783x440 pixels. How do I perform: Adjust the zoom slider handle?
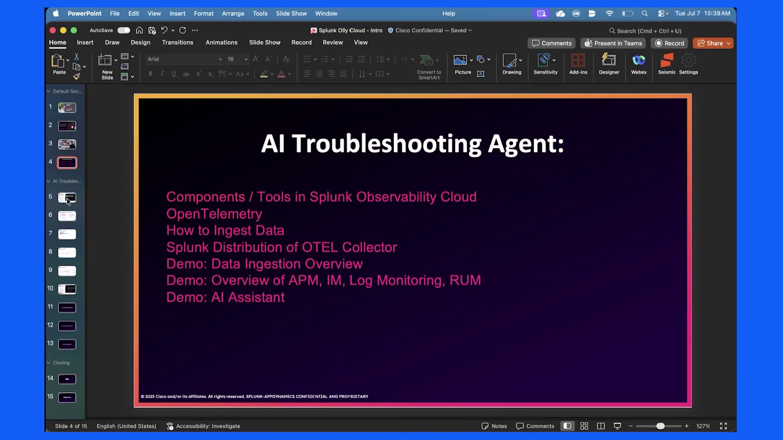pyautogui.click(x=660, y=426)
